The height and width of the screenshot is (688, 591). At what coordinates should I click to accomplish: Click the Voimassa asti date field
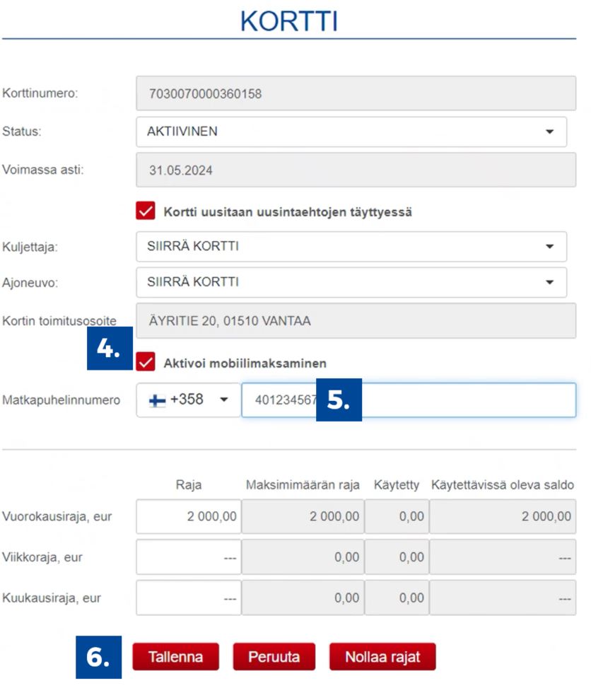tap(356, 170)
